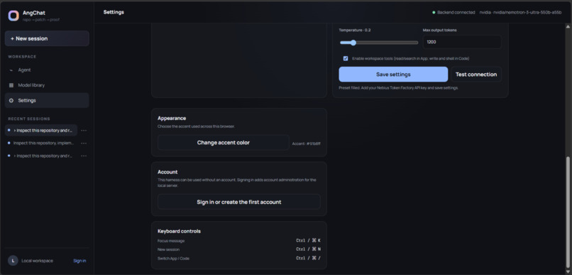The width and height of the screenshot is (572, 275).
Task: Click the Sign in link in sidebar
Action: tap(79, 261)
